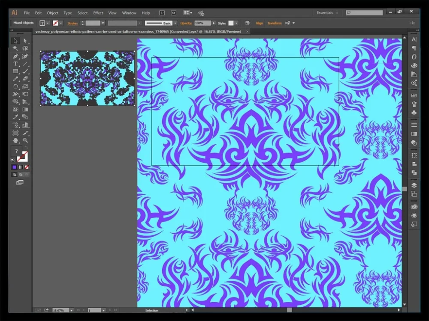Select the Shape Builder tool
429x321 pixels.
tap(15, 101)
